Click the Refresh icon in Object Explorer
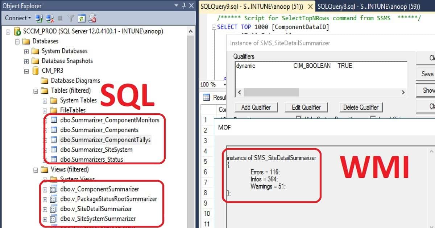 (x=82, y=18)
